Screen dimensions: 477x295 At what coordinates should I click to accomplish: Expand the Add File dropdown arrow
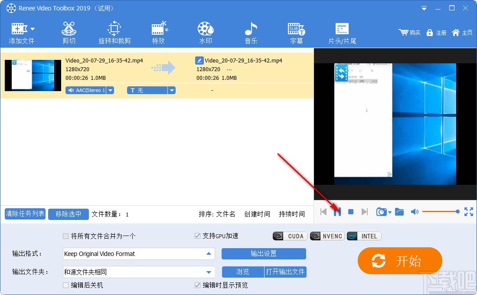coord(33,29)
